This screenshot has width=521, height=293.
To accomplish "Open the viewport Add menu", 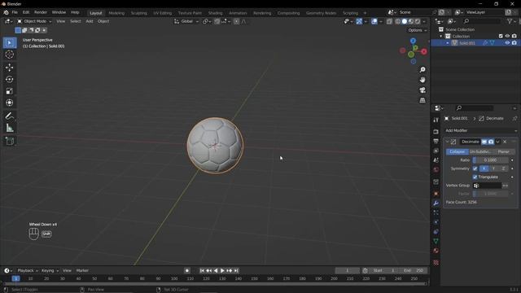I will pyautogui.click(x=90, y=21).
